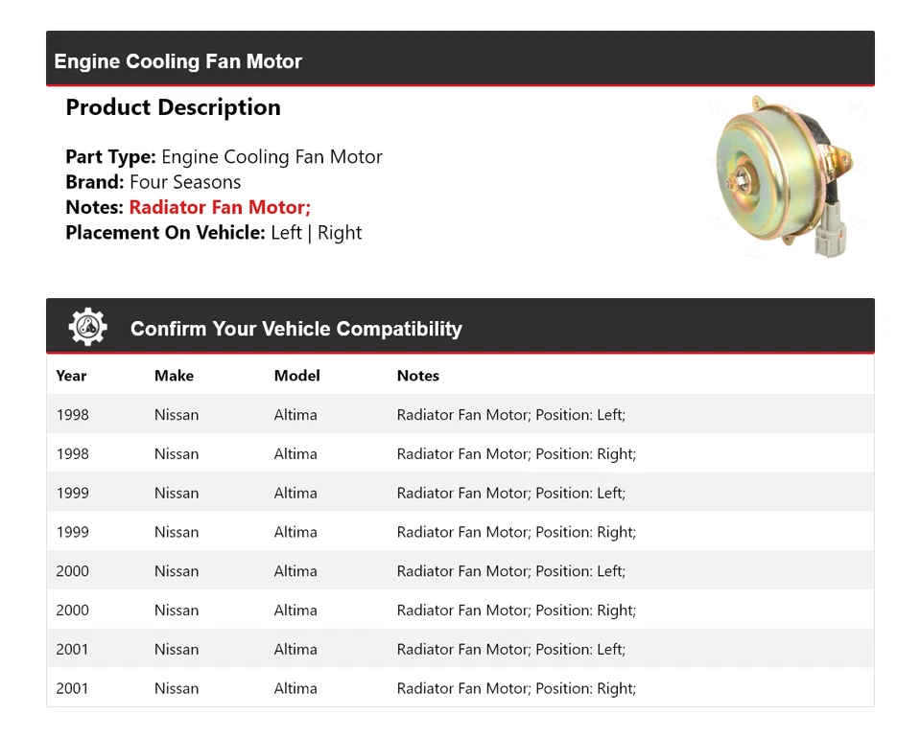Click the Placement On Vehicle Left | Right text
The width and height of the screenshot is (921, 738).
click(316, 233)
